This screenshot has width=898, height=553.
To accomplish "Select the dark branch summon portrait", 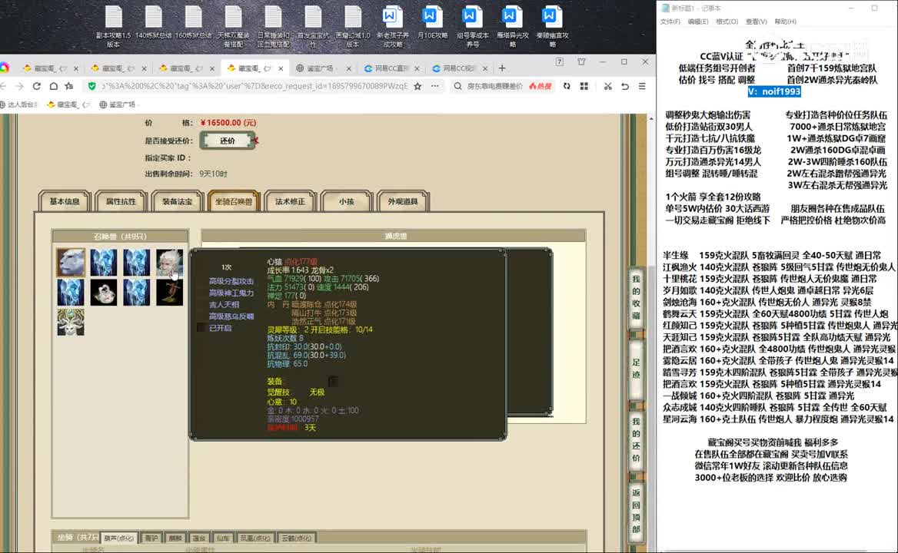I will point(169,292).
